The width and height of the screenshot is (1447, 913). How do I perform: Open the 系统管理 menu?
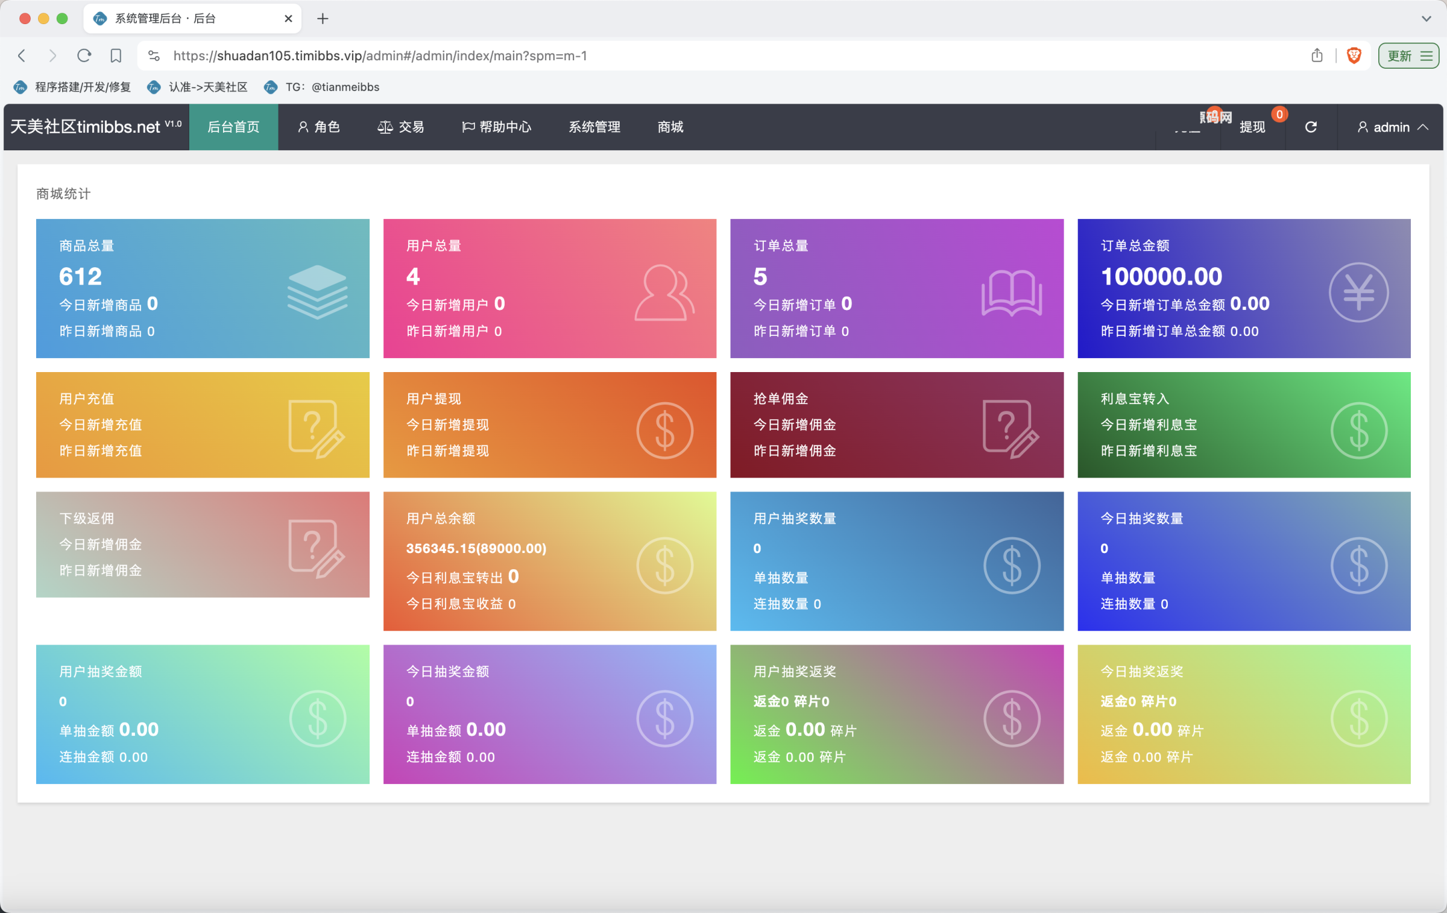(594, 127)
